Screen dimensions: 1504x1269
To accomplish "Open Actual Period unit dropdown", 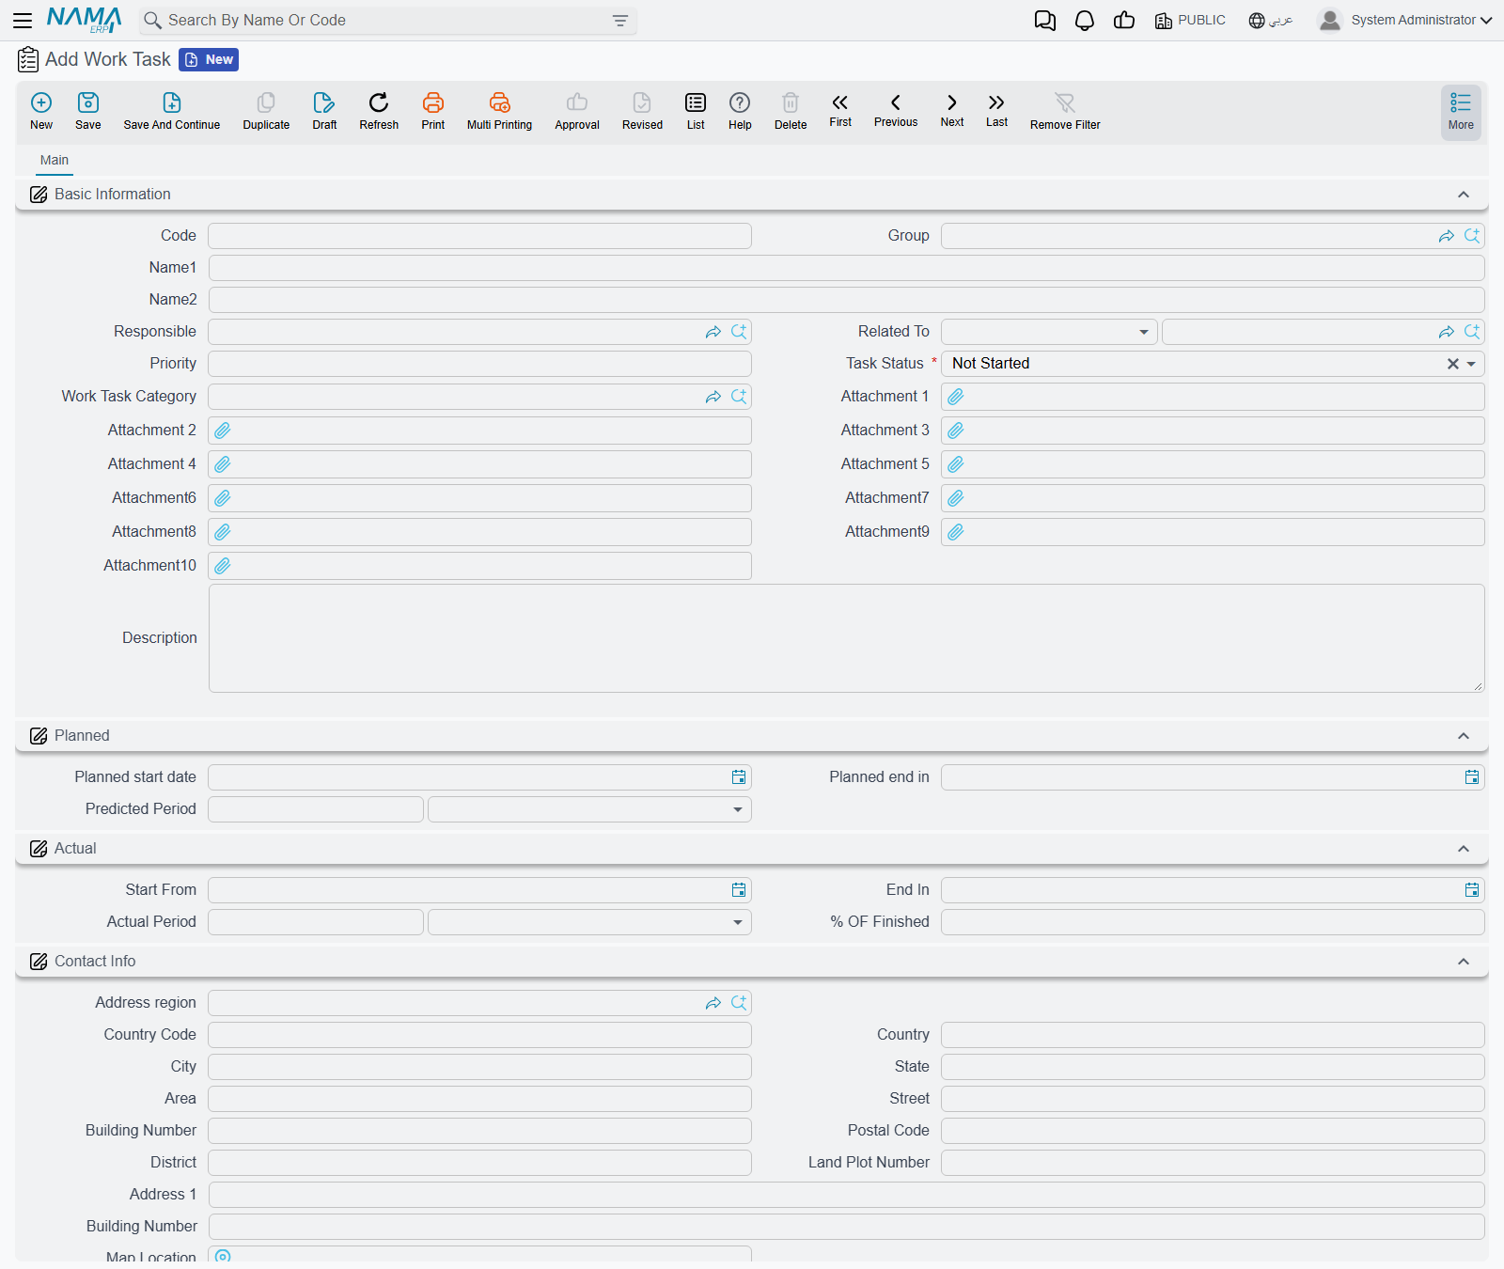I will (589, 922).
